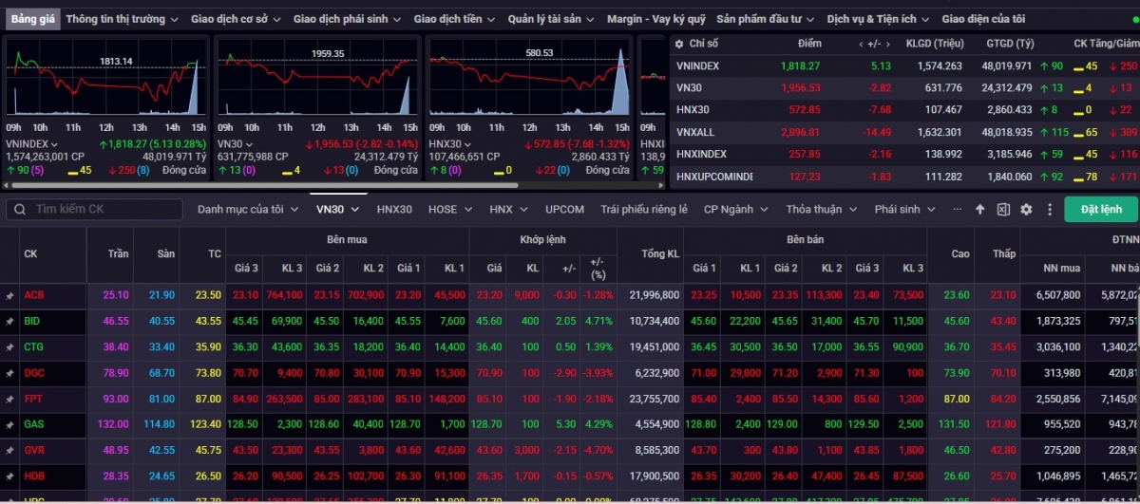Click the gear icon beside Chỉ số
1140x504 pixels.
coord(679,44)
